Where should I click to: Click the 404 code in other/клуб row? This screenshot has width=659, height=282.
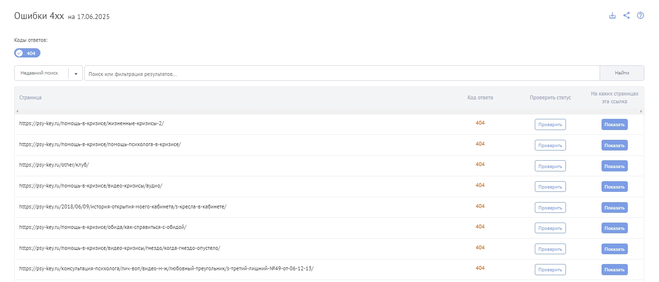tap(480, 164)
